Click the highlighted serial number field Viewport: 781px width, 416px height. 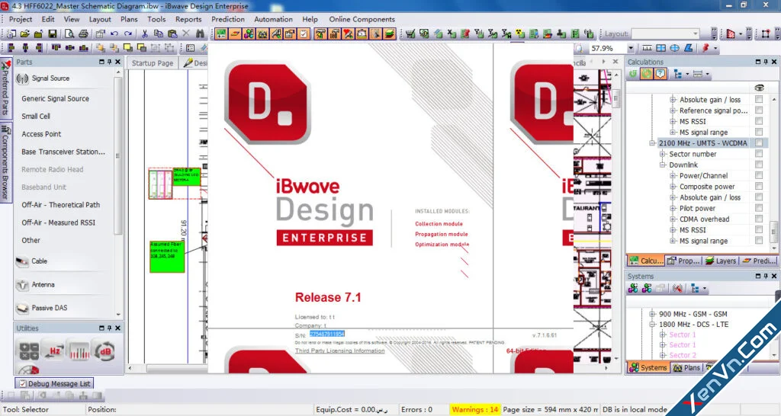click(x=326, y=334)
